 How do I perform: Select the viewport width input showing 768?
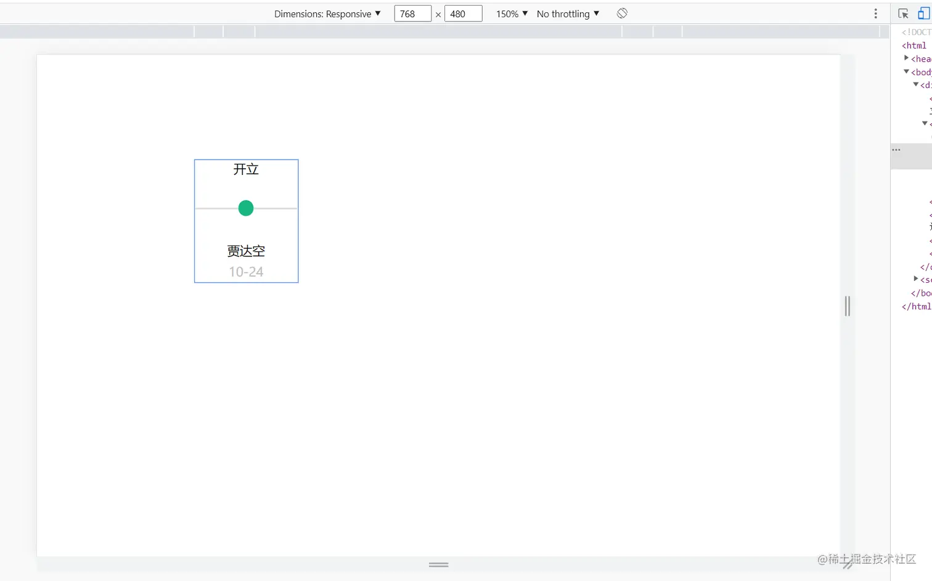412,13
